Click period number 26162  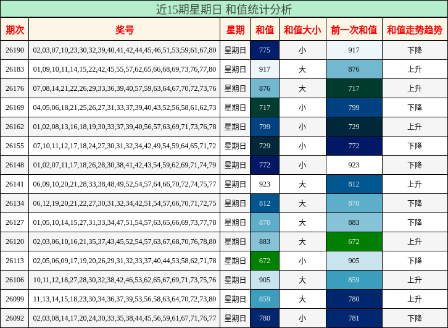[x=15, y=127]
